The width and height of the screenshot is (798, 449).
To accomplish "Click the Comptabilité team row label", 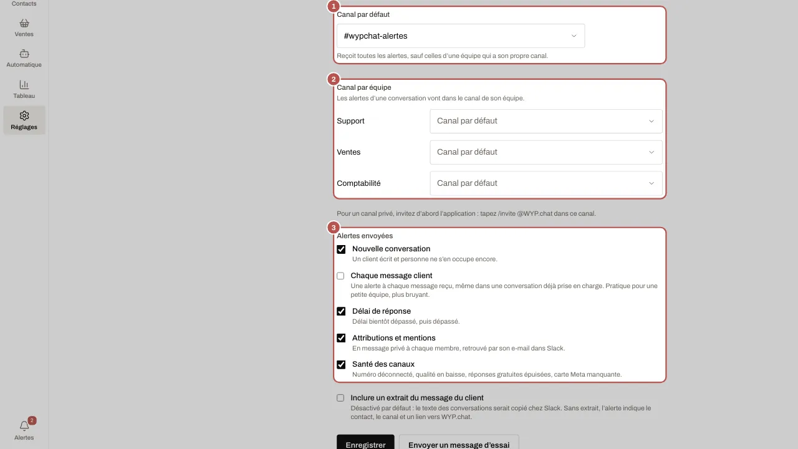I will tap(358, 183).
